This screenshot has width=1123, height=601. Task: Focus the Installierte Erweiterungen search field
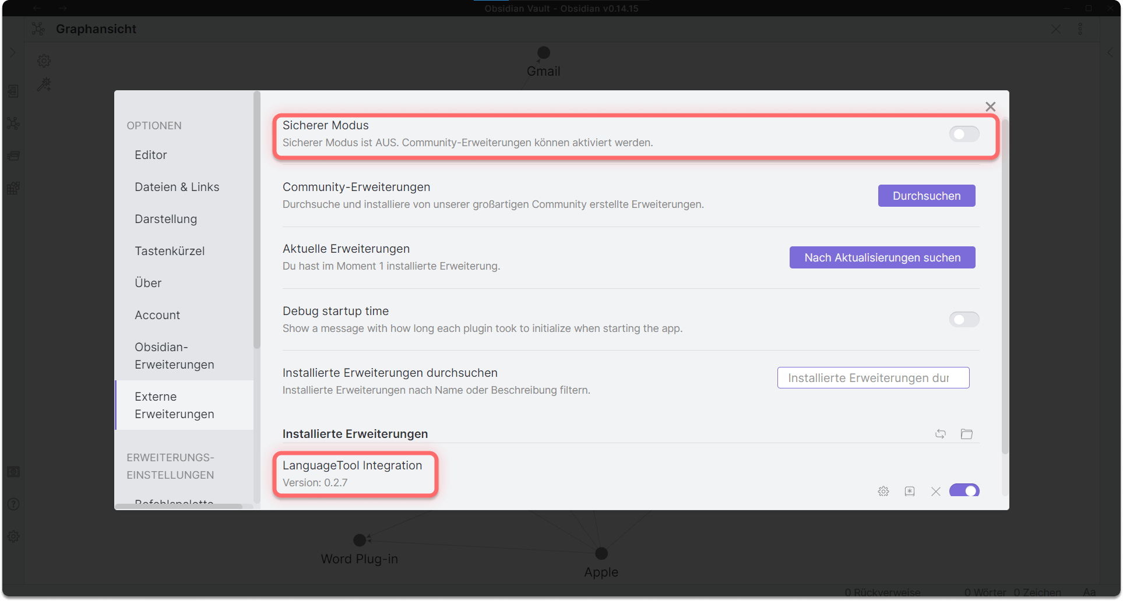click(x=873, y=377)
